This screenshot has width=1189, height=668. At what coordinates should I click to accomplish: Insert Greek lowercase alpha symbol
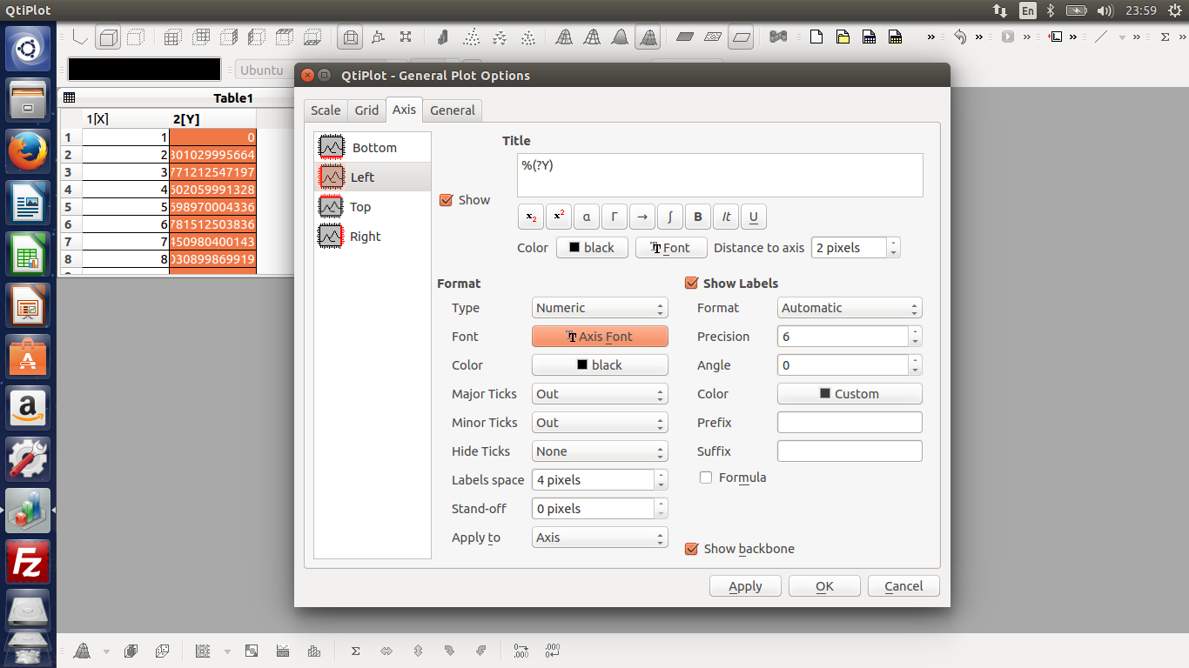[587, 217]
